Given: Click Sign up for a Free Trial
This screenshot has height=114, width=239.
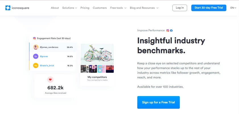Looking at the screenshot, I should click(158, 102).
